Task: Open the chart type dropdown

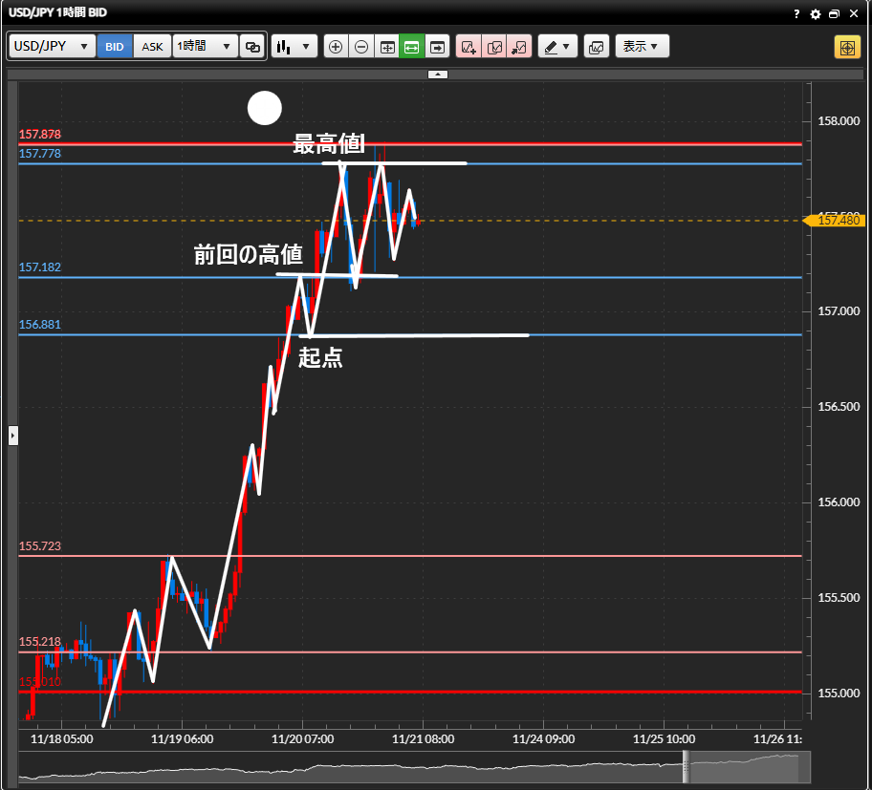Action: (x=294, y=46)
